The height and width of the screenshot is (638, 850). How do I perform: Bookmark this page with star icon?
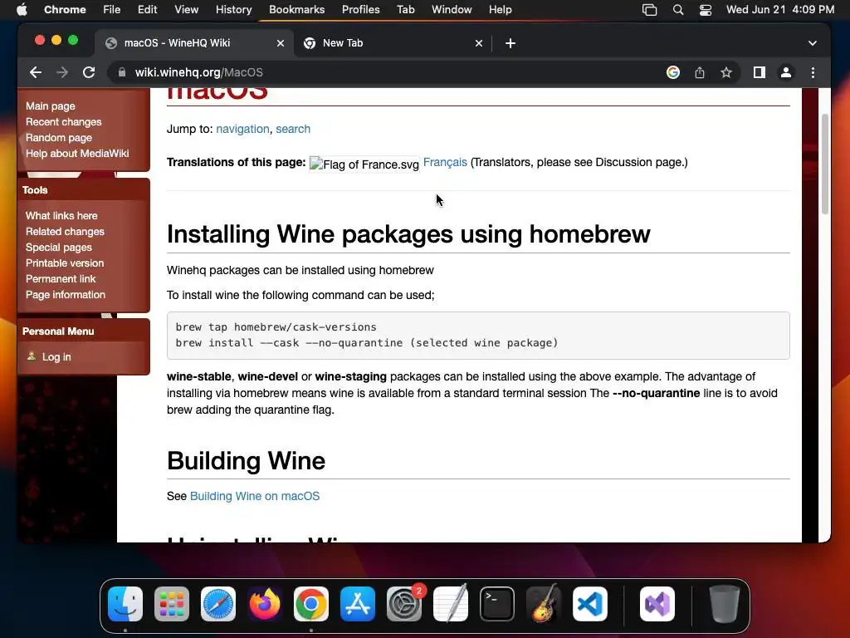[726, 72]
